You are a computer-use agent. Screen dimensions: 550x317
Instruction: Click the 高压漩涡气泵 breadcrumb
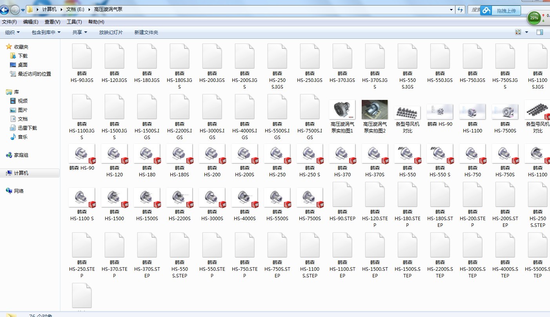108,9
